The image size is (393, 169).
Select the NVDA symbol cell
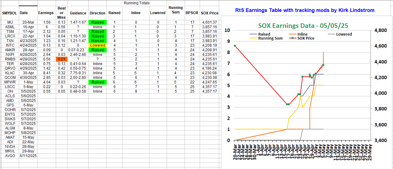10,147
